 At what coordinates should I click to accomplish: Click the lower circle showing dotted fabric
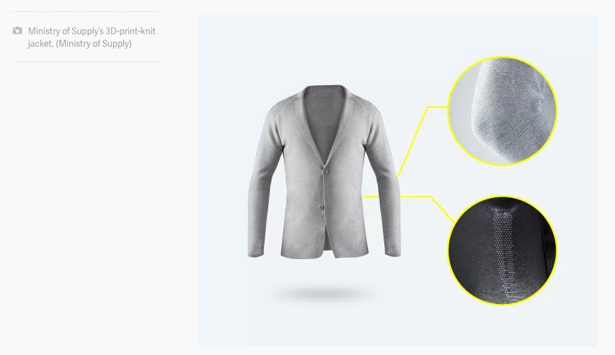pos(502,250)
